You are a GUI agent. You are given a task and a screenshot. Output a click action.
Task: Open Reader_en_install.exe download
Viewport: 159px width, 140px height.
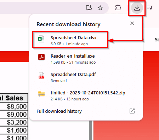pyautogui.click(x=86, y=59)
